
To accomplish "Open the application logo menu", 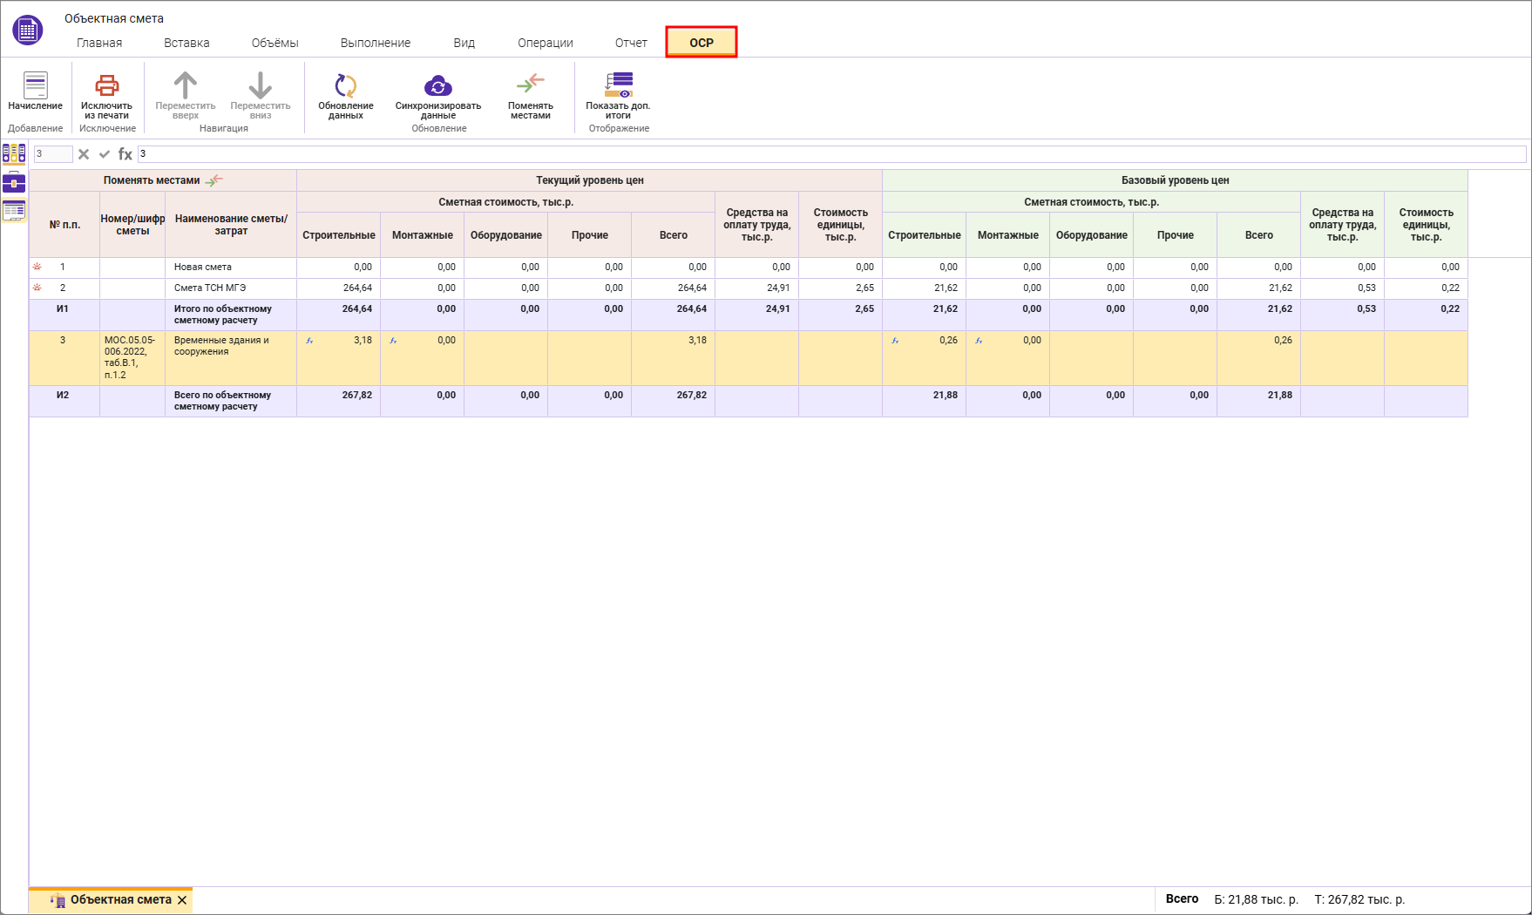I will [28, 30].
